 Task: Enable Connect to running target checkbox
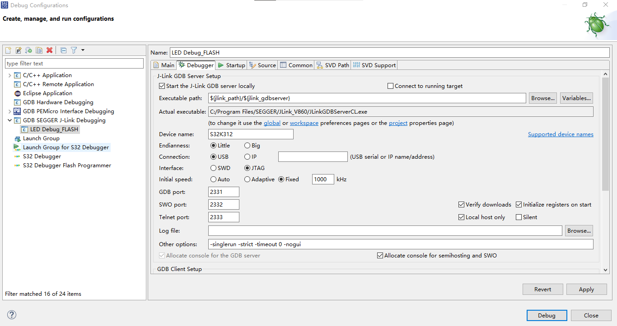(x=391, y=86)
